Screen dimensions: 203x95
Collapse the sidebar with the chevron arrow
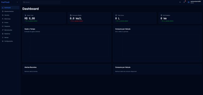(x=17, y=2)
